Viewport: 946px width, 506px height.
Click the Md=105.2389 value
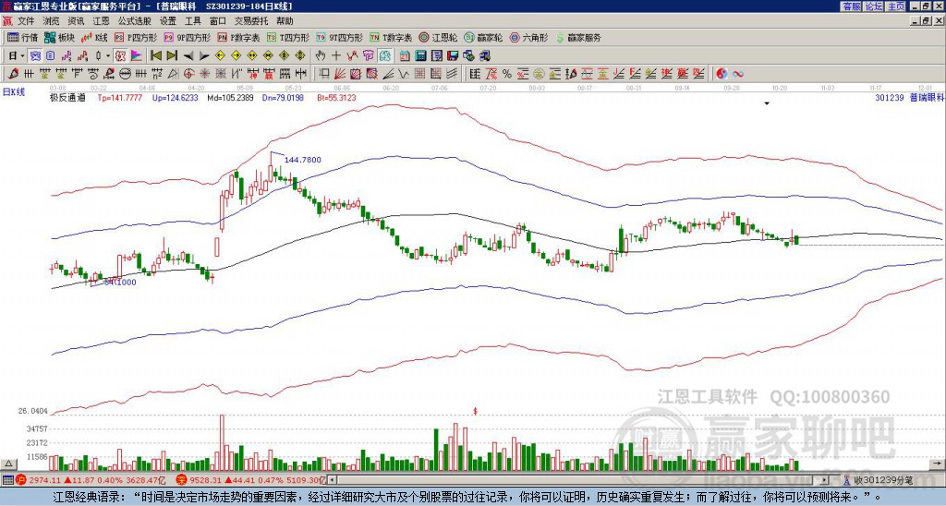[x=230, y=98]
